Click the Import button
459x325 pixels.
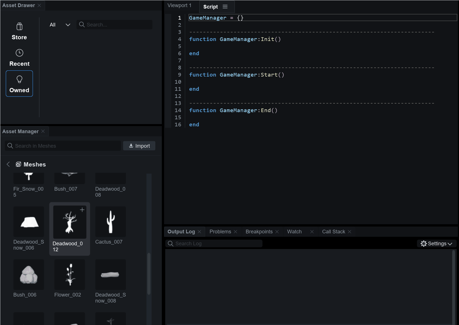[139, 146]
